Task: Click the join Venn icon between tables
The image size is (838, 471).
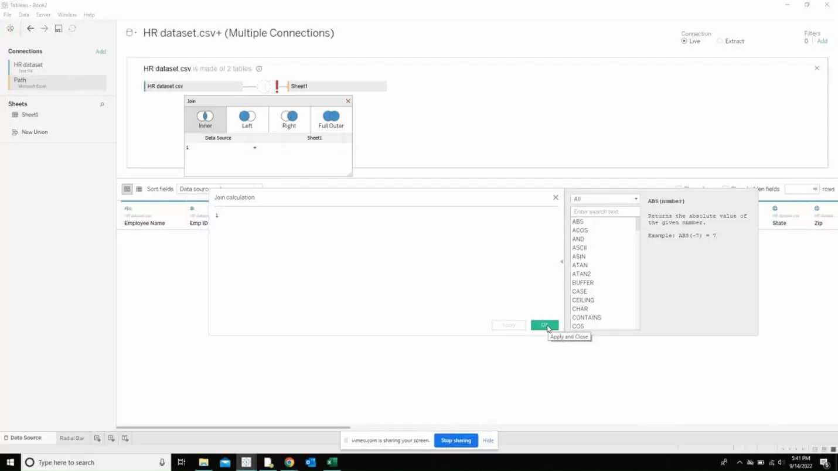Action: coord(265,86)
